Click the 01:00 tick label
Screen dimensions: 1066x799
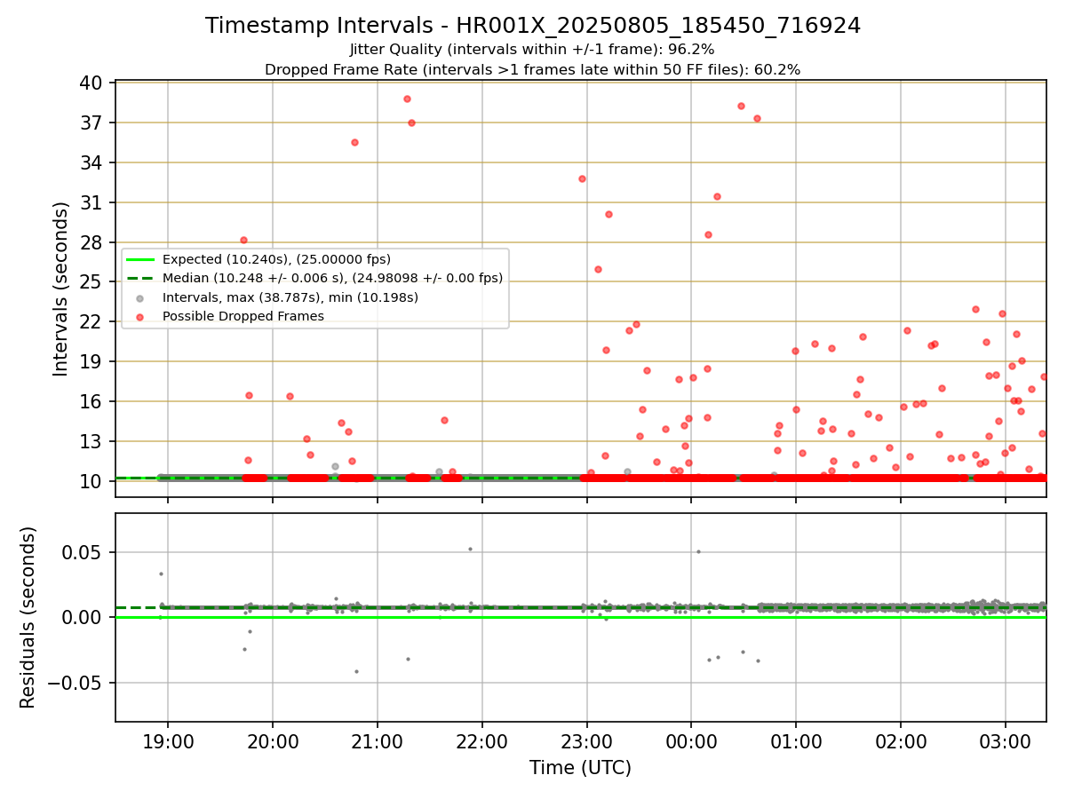point(796,741)
